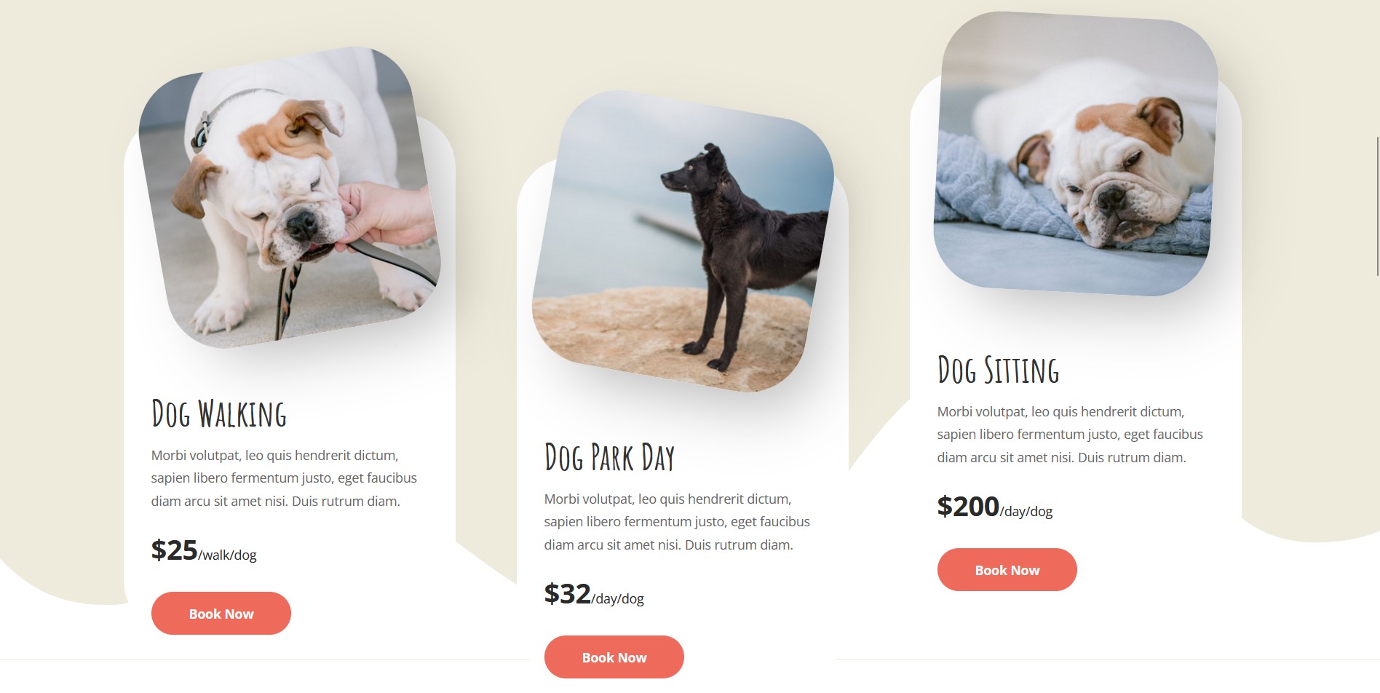Screen dimensions: 1380x693
Task: Click the $32 price amount
Action: pos(568,593)
